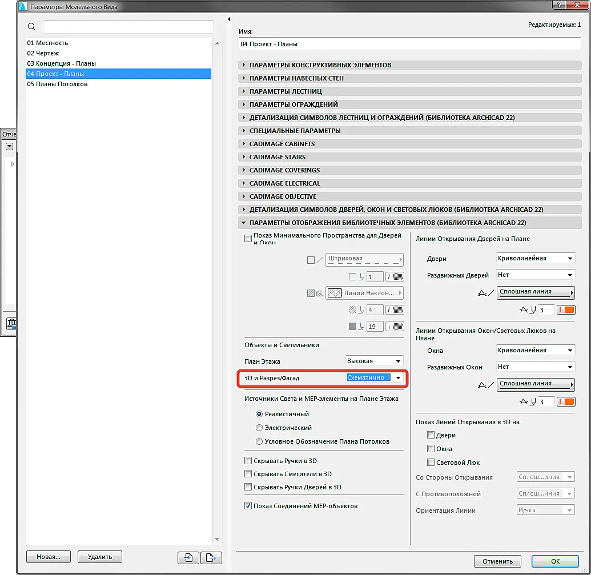Screen dimensions: 591x575
Task: Check the Окна 3D opening lines box
Action: (x=431, y=448)
